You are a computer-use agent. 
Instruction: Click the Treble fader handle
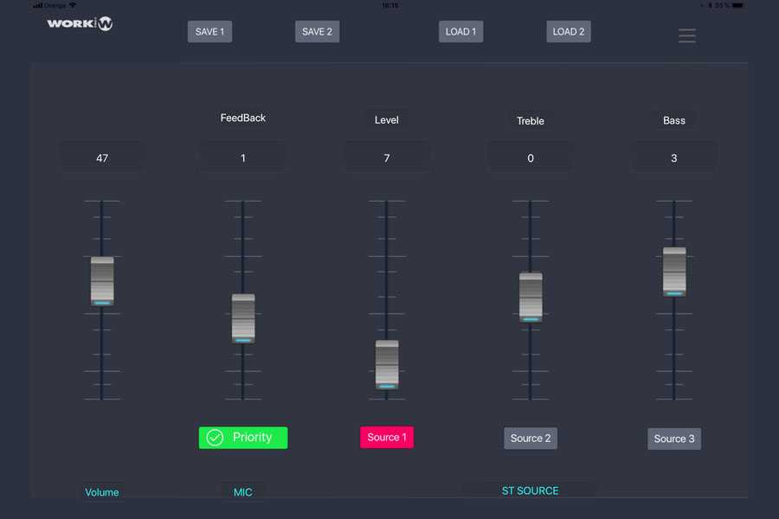tap(531, 298)
